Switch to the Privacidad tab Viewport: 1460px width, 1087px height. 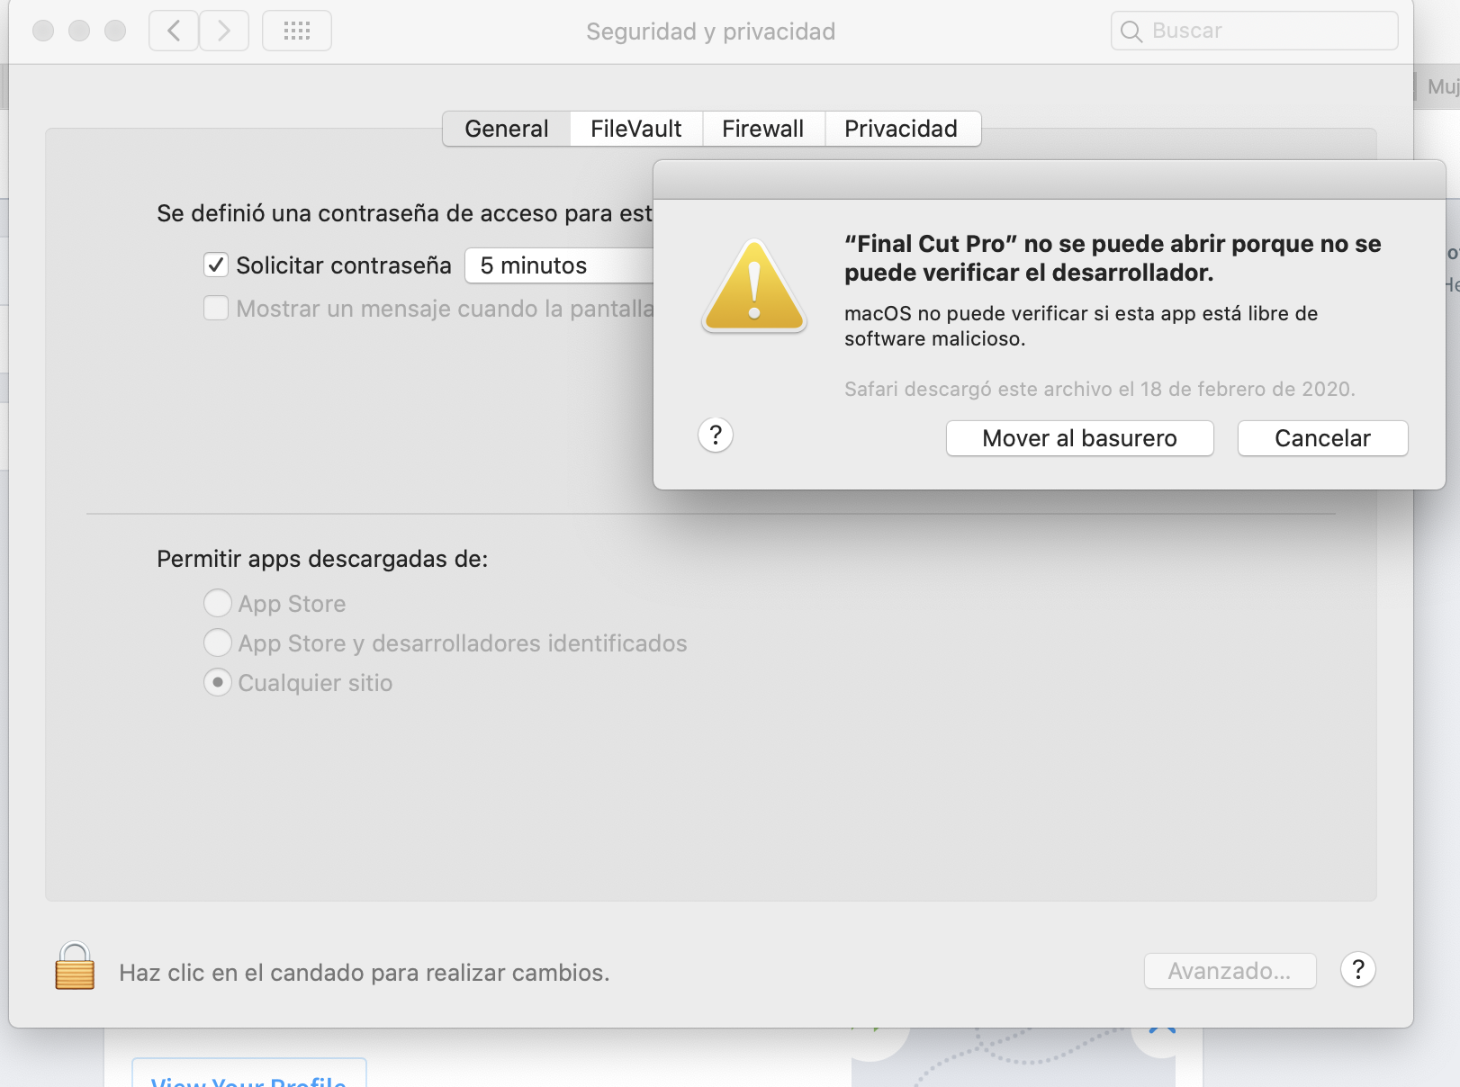pyautogui.click(x=901, y=129)
